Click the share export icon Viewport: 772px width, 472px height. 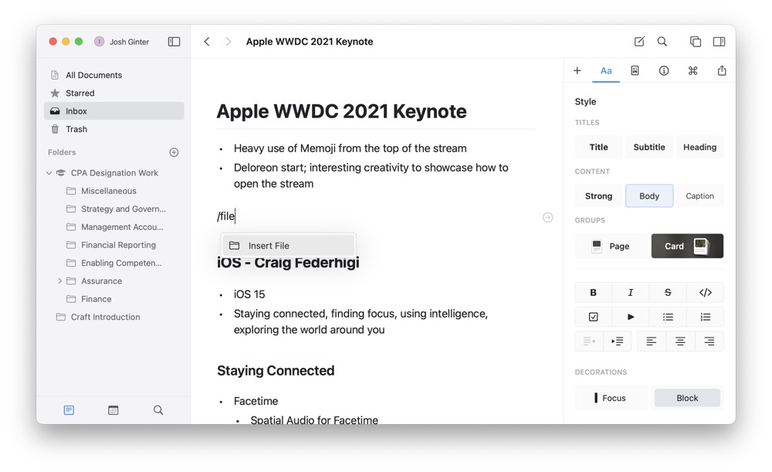[x=722, y=71]
